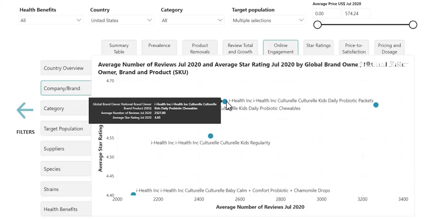Open the Category slicer dropdown at top

pos(192,20)
